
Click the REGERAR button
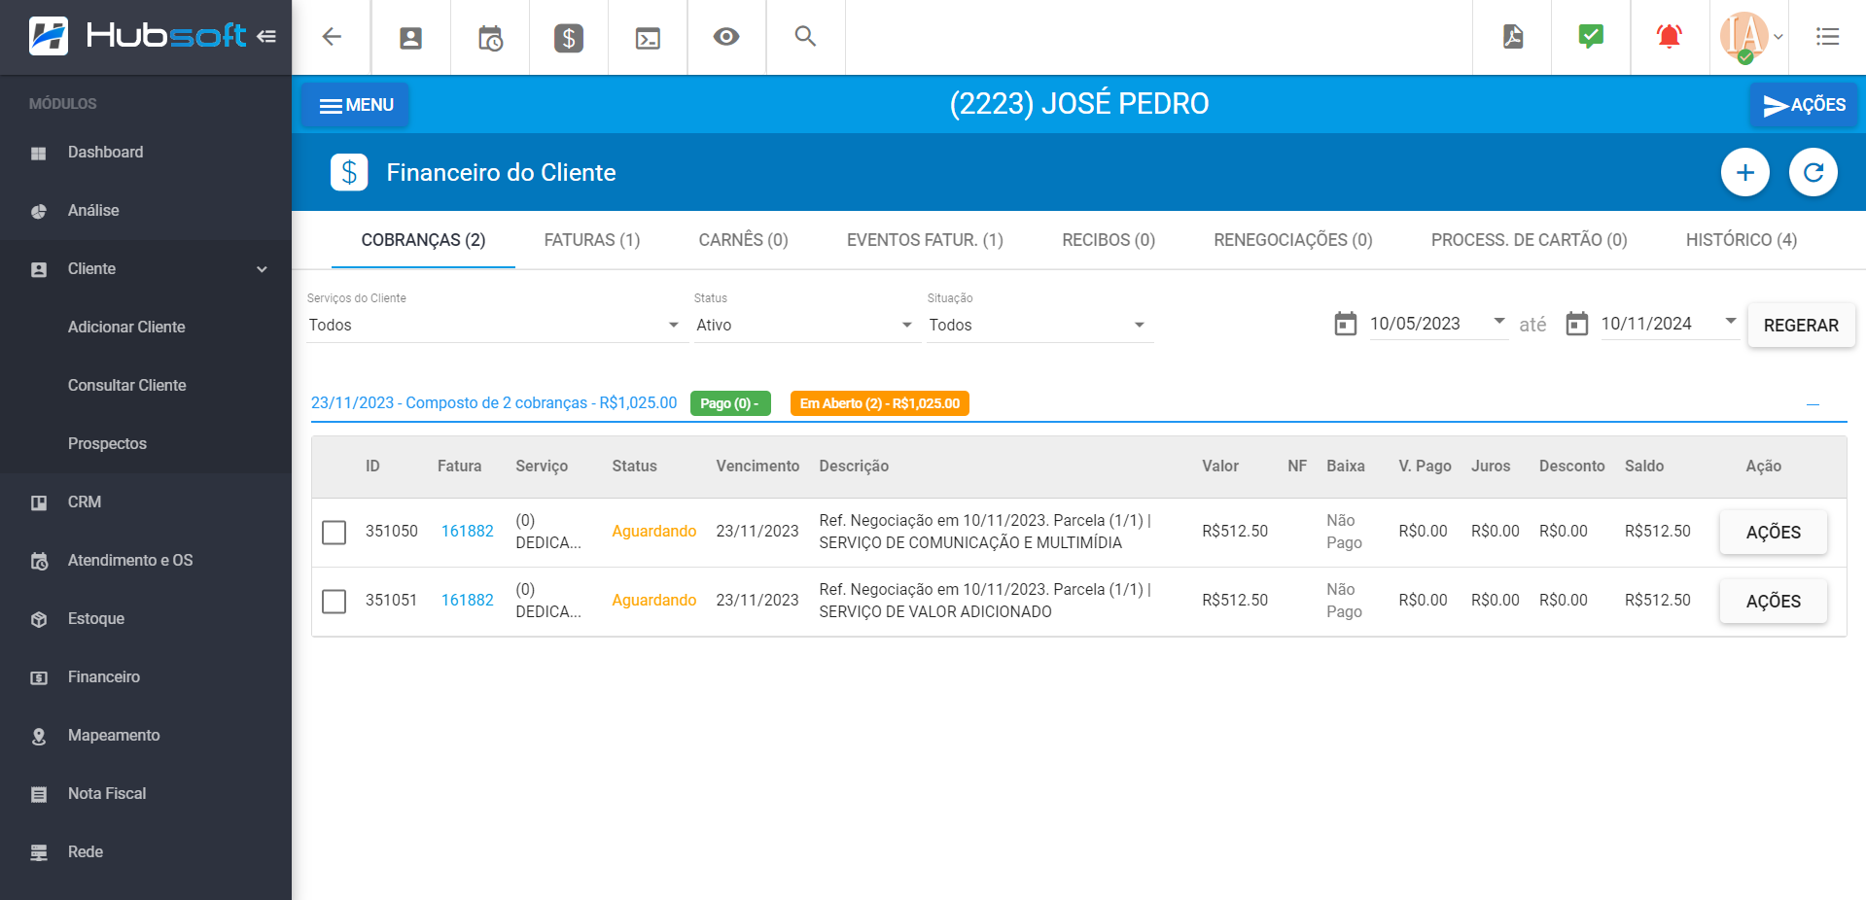pyautogui.click(x=1801, y=326)
